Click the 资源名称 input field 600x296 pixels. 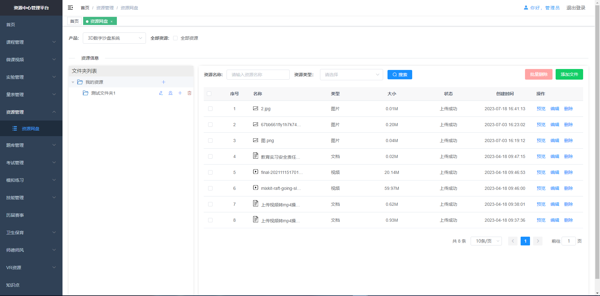[258, 75]
